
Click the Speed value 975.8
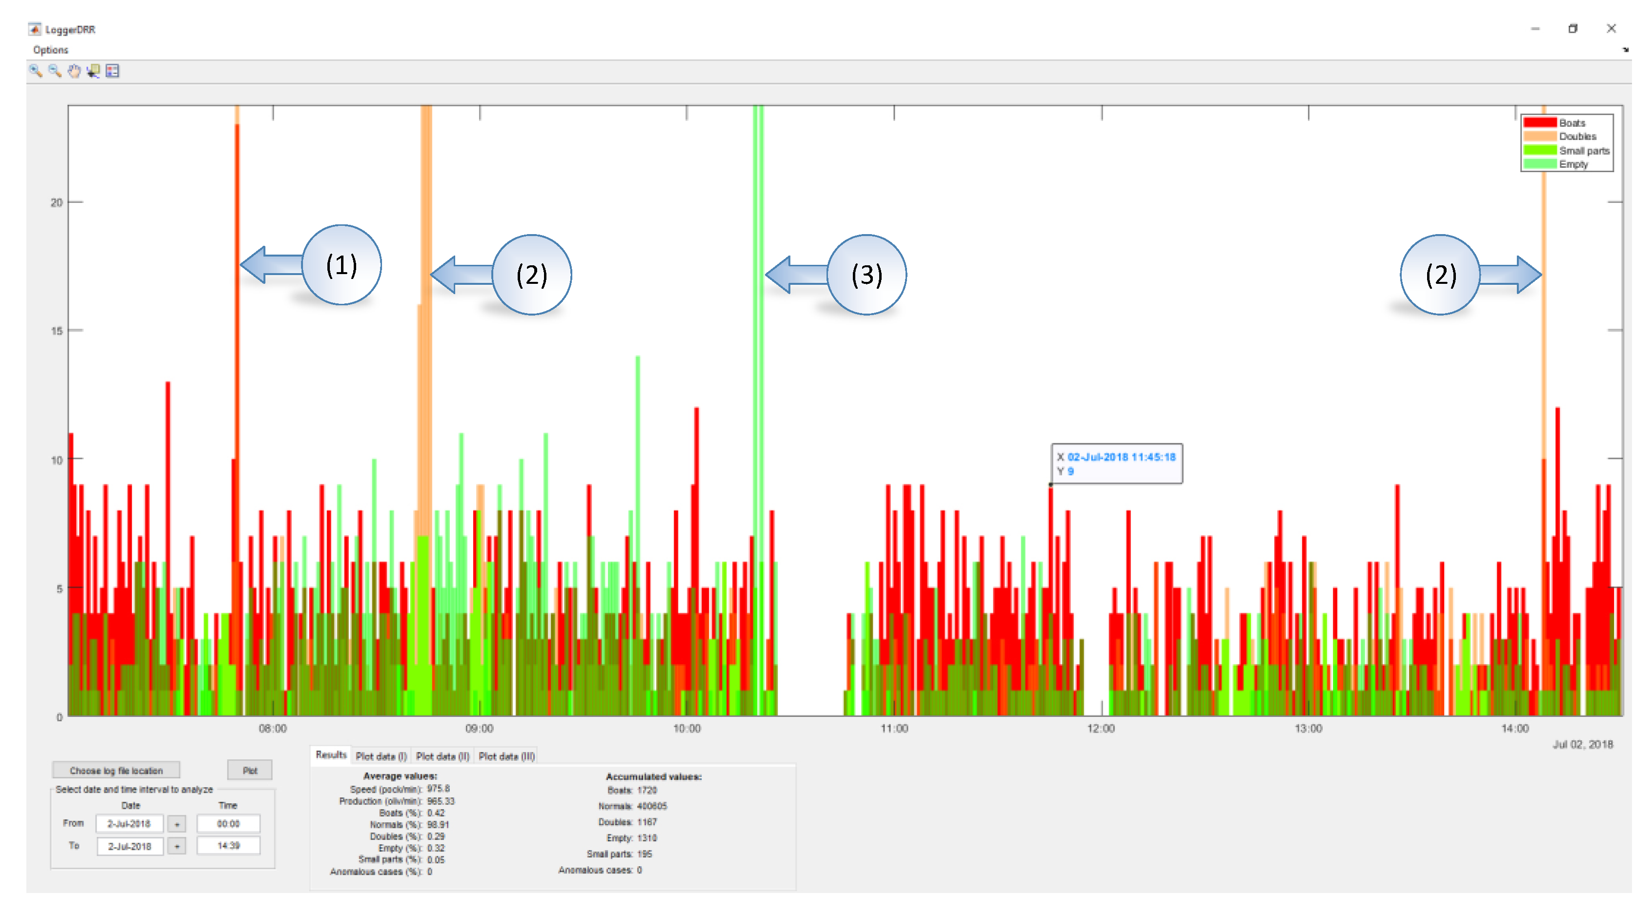(439, 789)
